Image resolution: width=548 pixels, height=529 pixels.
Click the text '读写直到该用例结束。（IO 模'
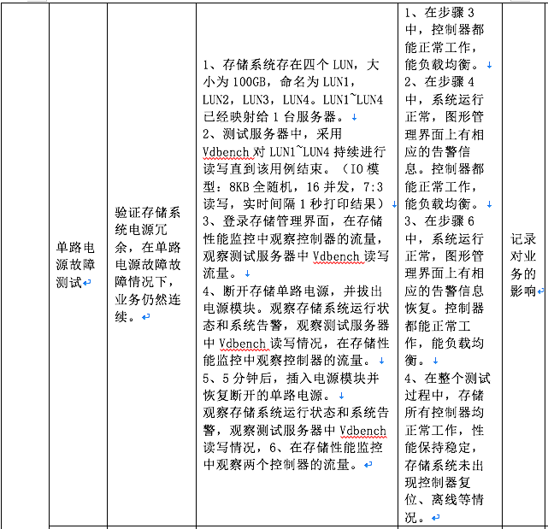pos(292,169)
